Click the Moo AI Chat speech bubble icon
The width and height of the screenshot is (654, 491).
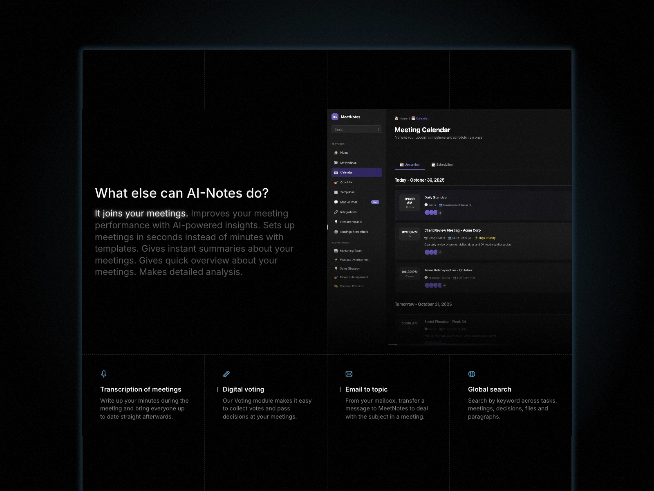(336, 202)
